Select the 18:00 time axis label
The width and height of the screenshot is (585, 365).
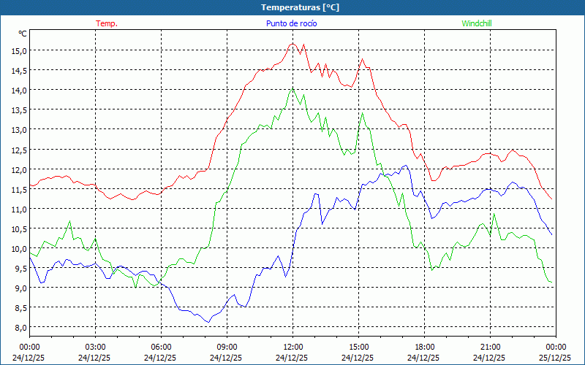[x=424, y=347]
